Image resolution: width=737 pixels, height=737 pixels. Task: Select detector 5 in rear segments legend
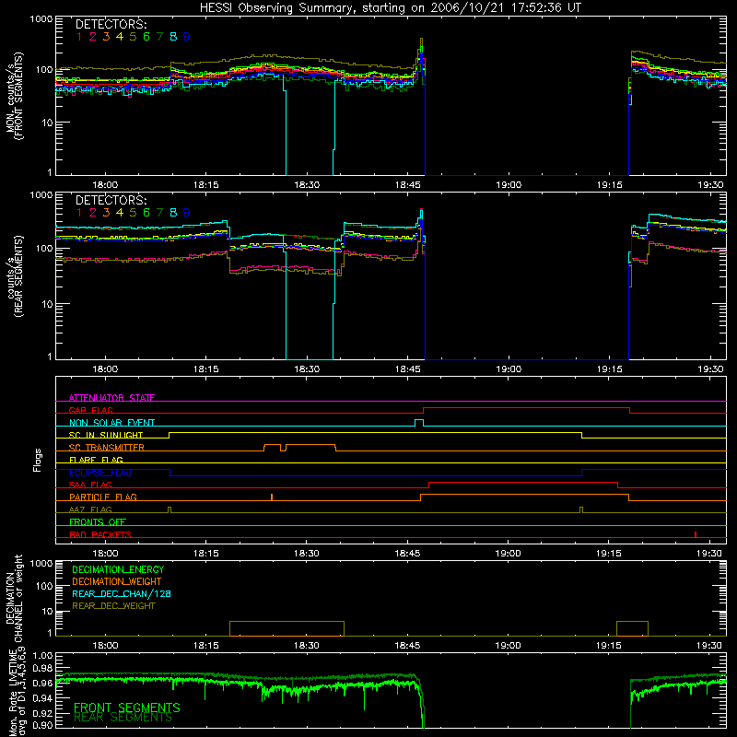pos(133,213)
